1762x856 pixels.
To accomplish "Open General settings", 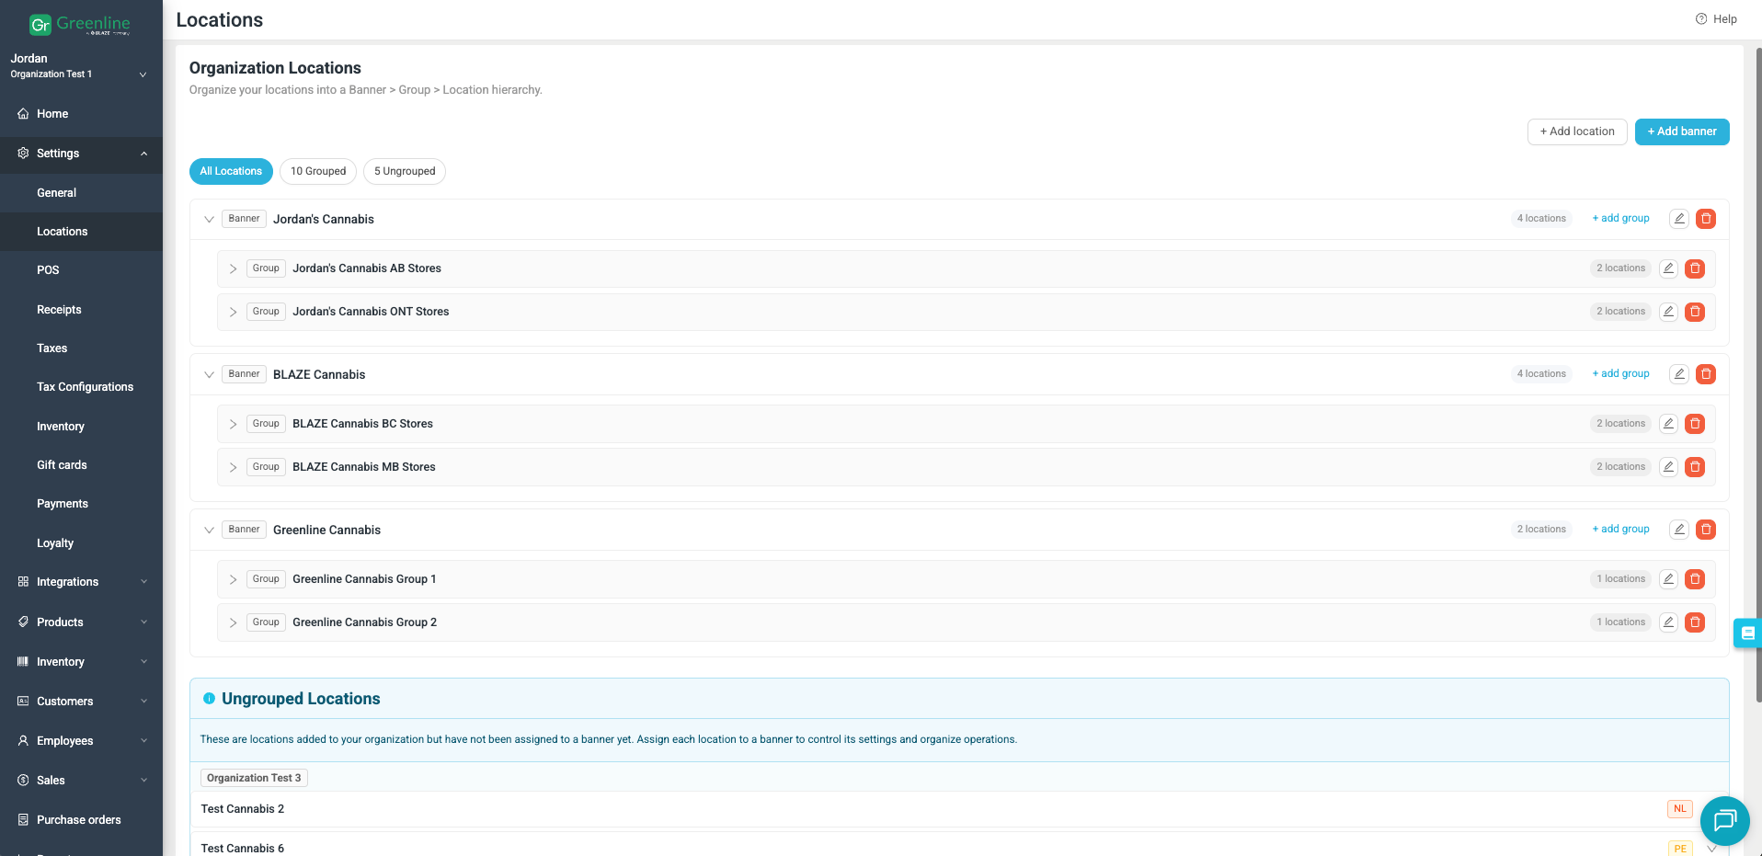I will tap(81, 193).
